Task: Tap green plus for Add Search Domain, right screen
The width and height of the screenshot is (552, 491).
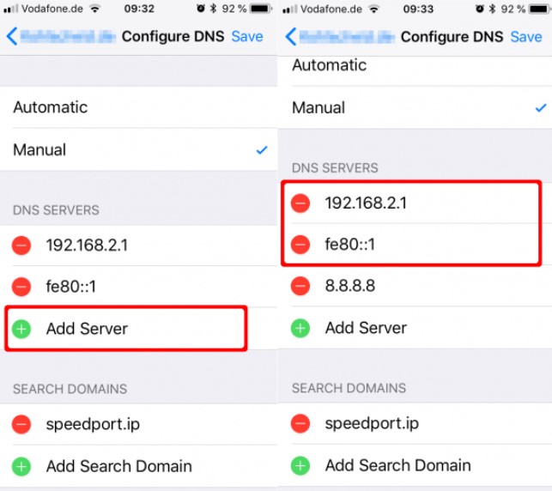Action: point(300,465)
